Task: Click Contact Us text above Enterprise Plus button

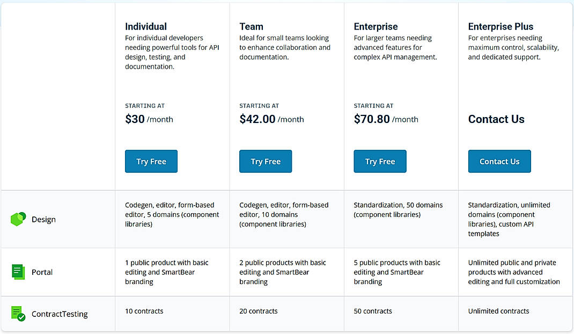Action: click(x=496, y=119)
